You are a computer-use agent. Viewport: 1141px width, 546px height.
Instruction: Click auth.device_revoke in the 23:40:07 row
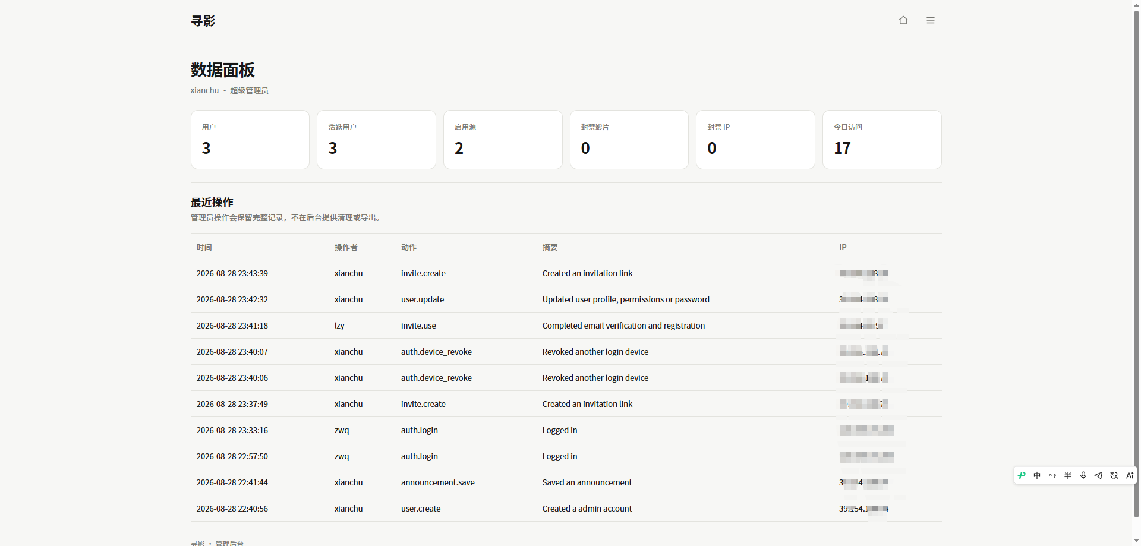[x=436, y=352]
